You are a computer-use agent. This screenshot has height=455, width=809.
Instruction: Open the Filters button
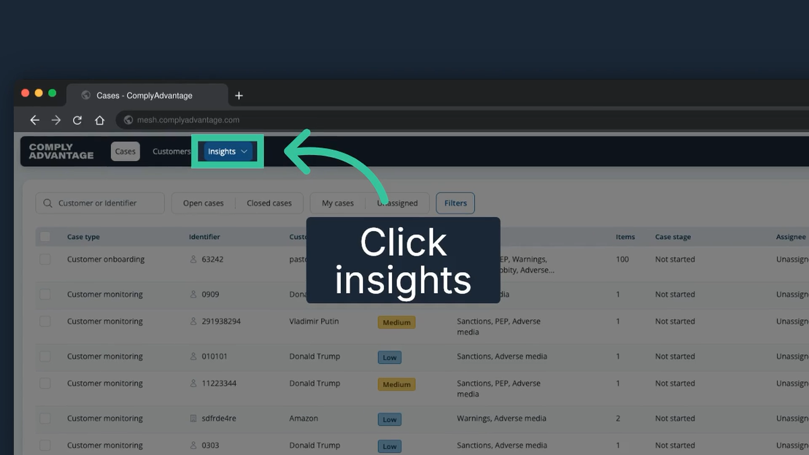pos(455,203)
